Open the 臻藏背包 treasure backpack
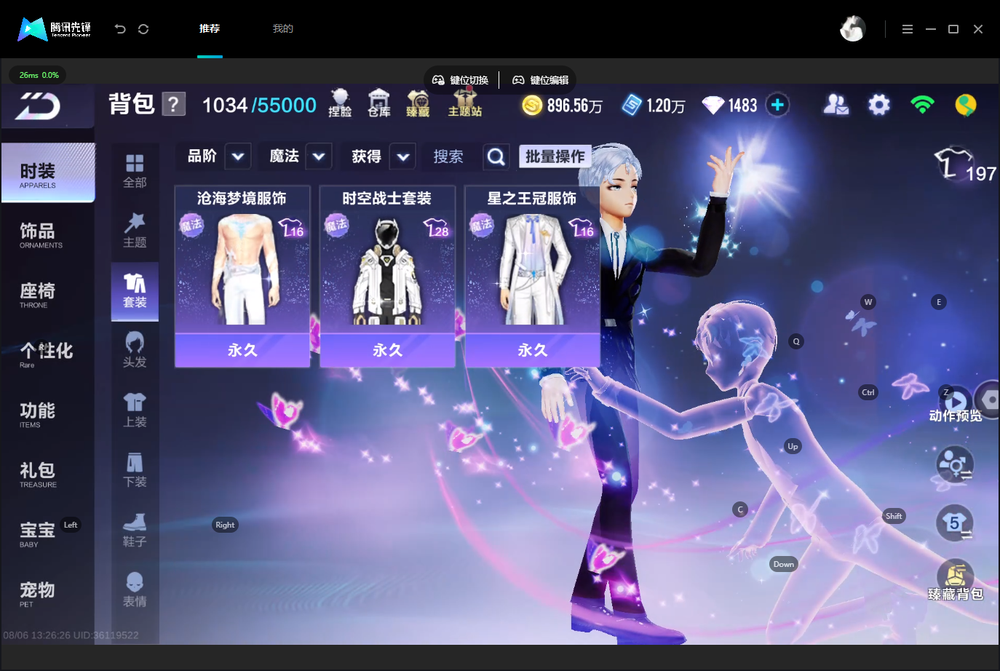The width and height of the screenshot is (1000, 671). [x=956, y=581]
